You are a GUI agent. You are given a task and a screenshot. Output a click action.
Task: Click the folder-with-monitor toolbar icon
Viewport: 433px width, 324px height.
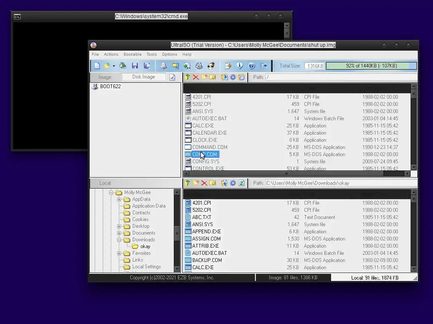[175, 65]
